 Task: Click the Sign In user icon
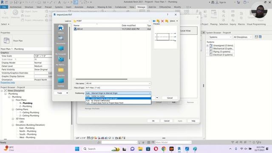tap(217, 2)
